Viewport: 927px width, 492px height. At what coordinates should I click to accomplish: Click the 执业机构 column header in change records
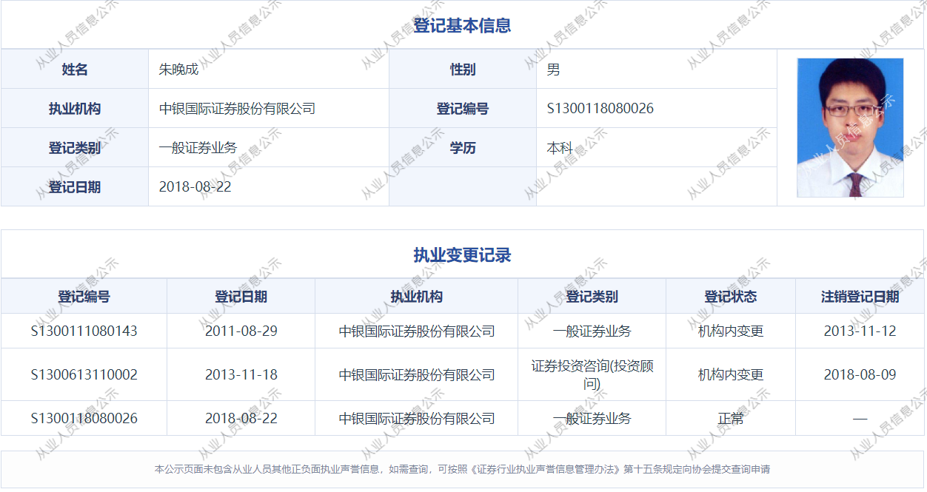click(416, 297)
